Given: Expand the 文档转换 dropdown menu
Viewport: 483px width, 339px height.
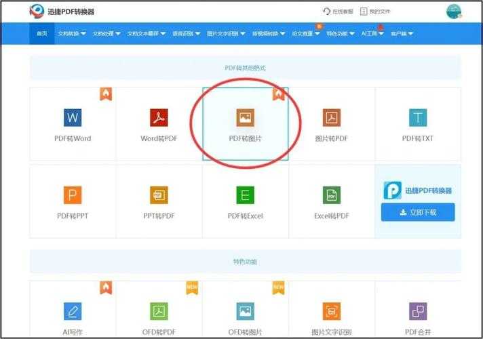Looking at the screenshot, I should tap(72, 33).
